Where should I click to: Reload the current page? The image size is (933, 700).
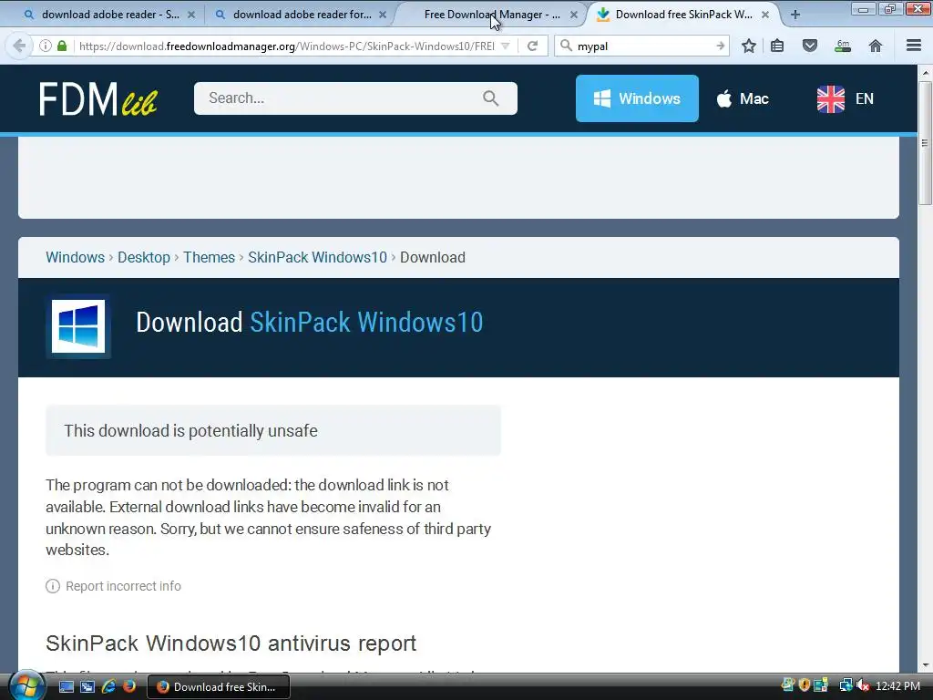532,46
